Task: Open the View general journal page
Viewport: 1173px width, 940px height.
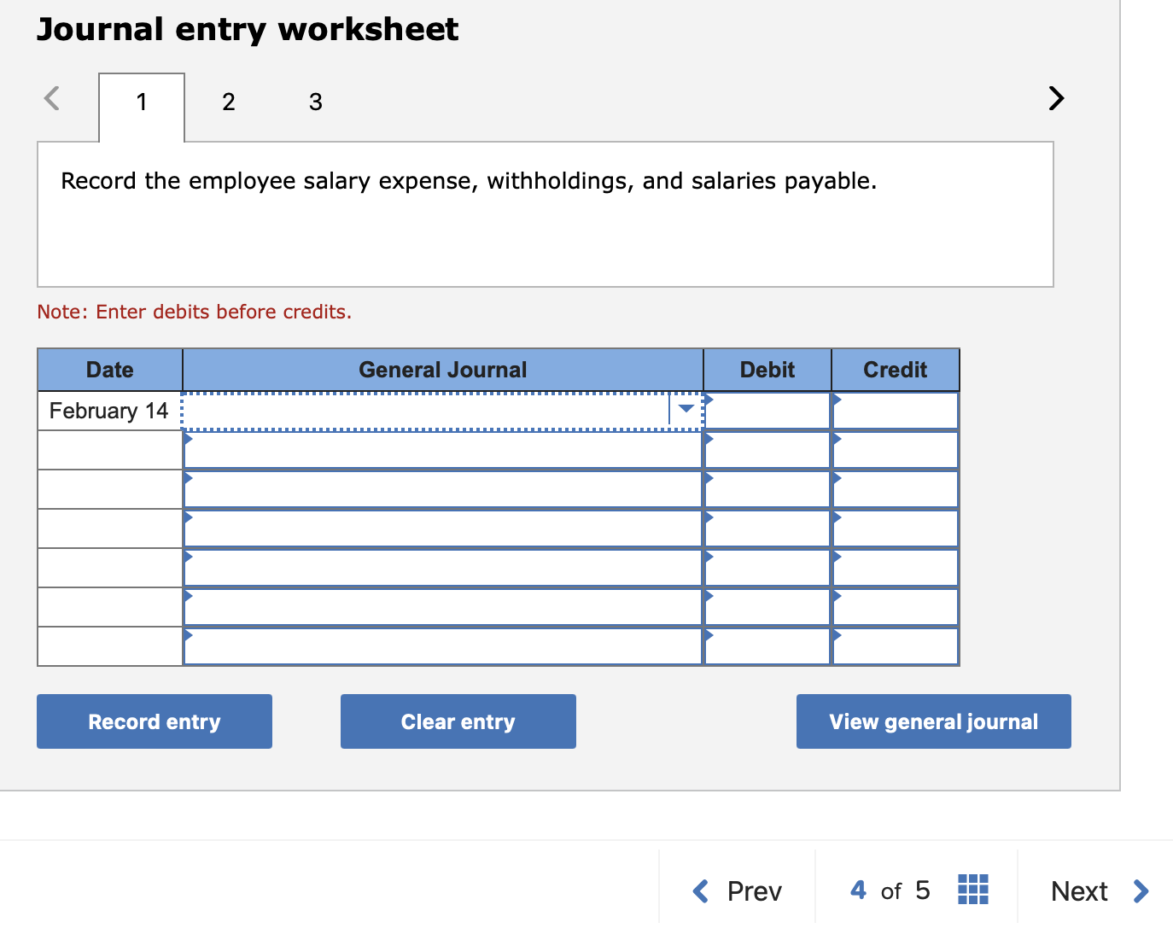Action: 932,721
